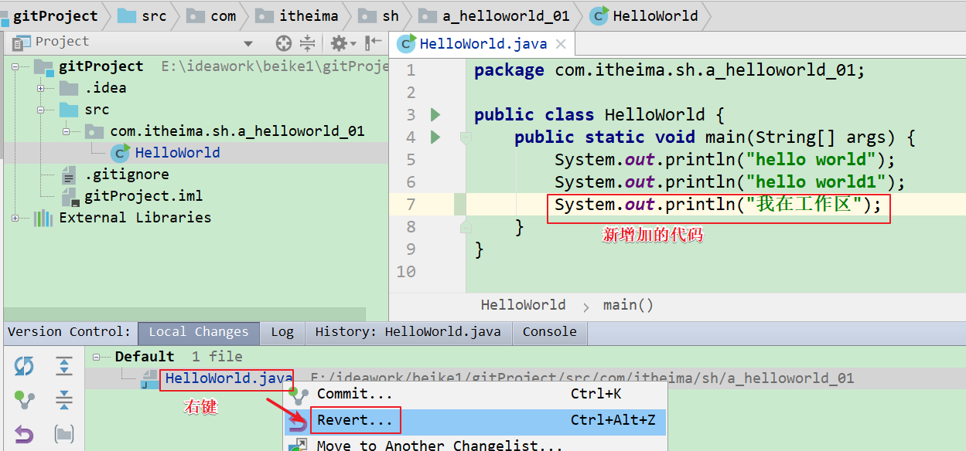Screen dimensions: 966x451
Task: Click the Refresh VCS changes icon
Action: (x=24, y=366)
